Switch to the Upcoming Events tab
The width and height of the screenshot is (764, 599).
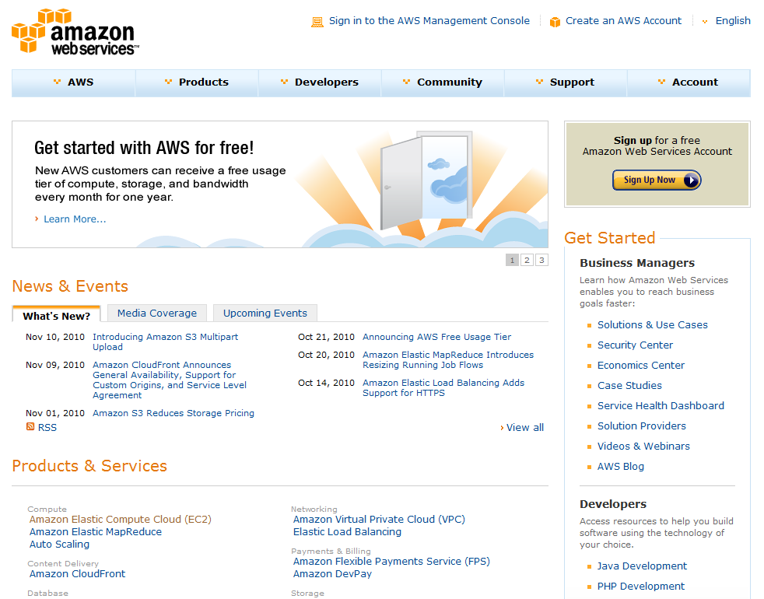pos(265,313)
